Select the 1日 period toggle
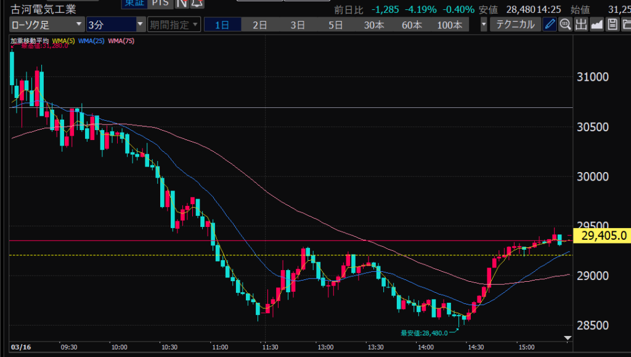Image resolution: width=631 pixels, height=357 pixels. click(x=222, y=25)
